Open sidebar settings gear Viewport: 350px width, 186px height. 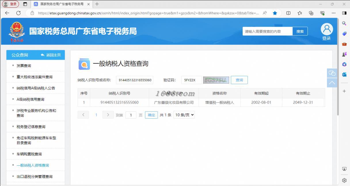[344, 180]
